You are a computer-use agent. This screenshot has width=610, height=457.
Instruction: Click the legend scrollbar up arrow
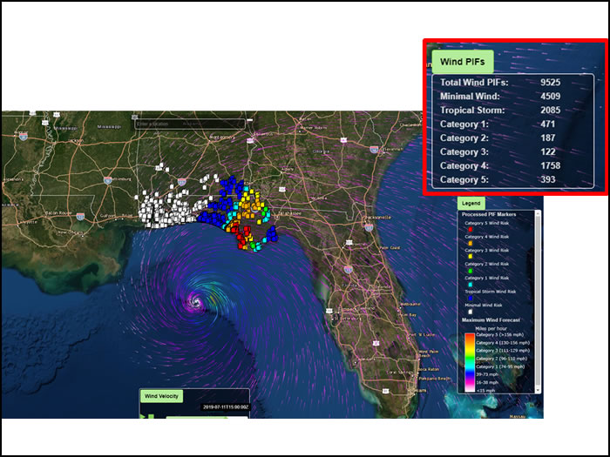tap(538, 213)
